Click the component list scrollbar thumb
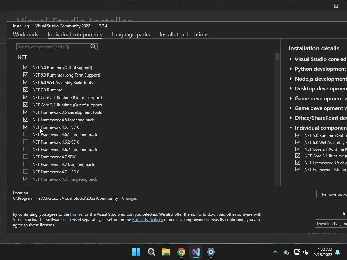The width and height of the screenshot is (347, 260). (277, 57)
